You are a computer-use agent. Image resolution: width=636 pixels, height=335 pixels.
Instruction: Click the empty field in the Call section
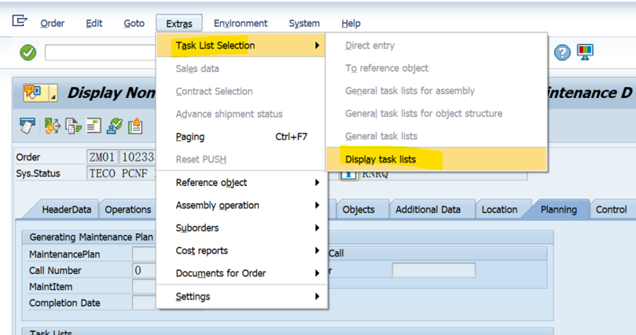[434, 270]
